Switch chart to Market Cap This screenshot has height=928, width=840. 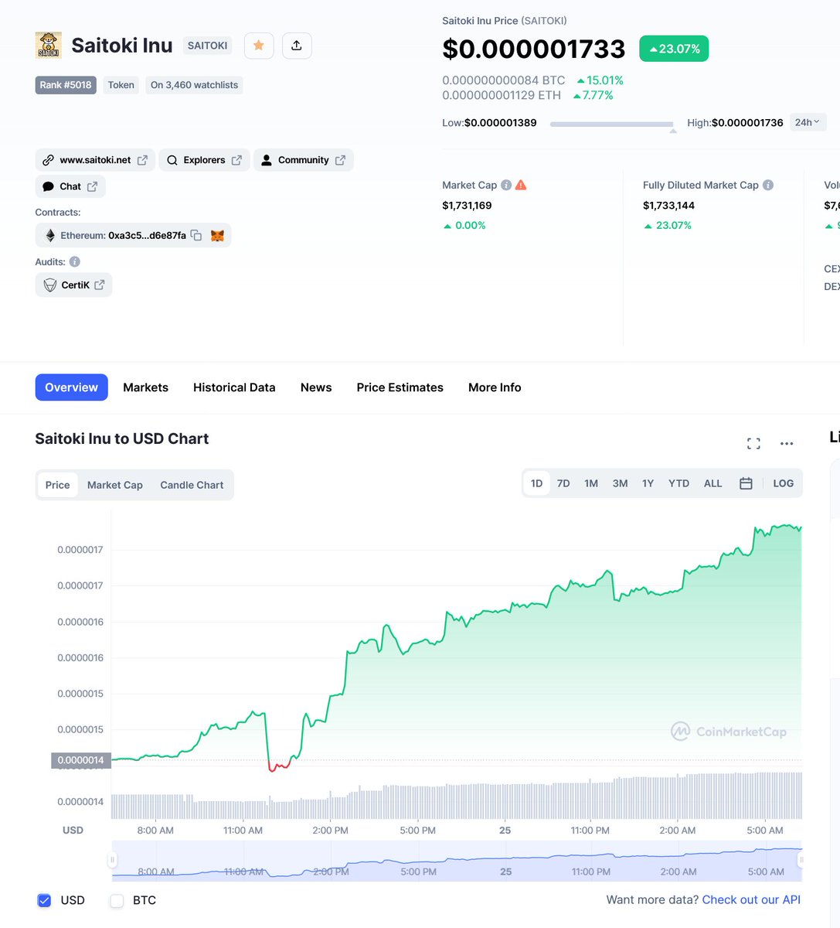(x=115, y=485)
